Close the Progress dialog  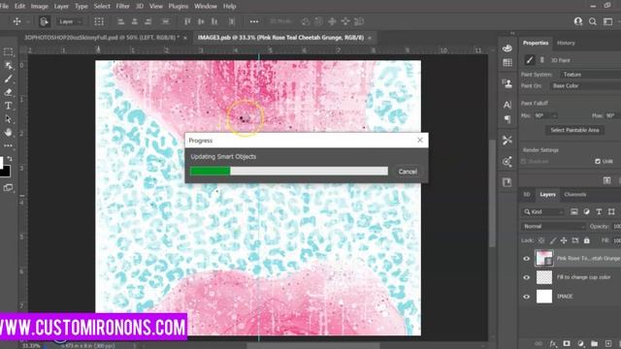pos(420,140)
